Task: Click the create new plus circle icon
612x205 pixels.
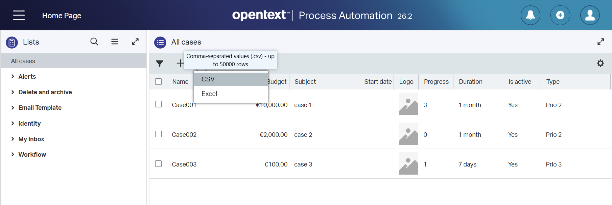Action: 560,15
